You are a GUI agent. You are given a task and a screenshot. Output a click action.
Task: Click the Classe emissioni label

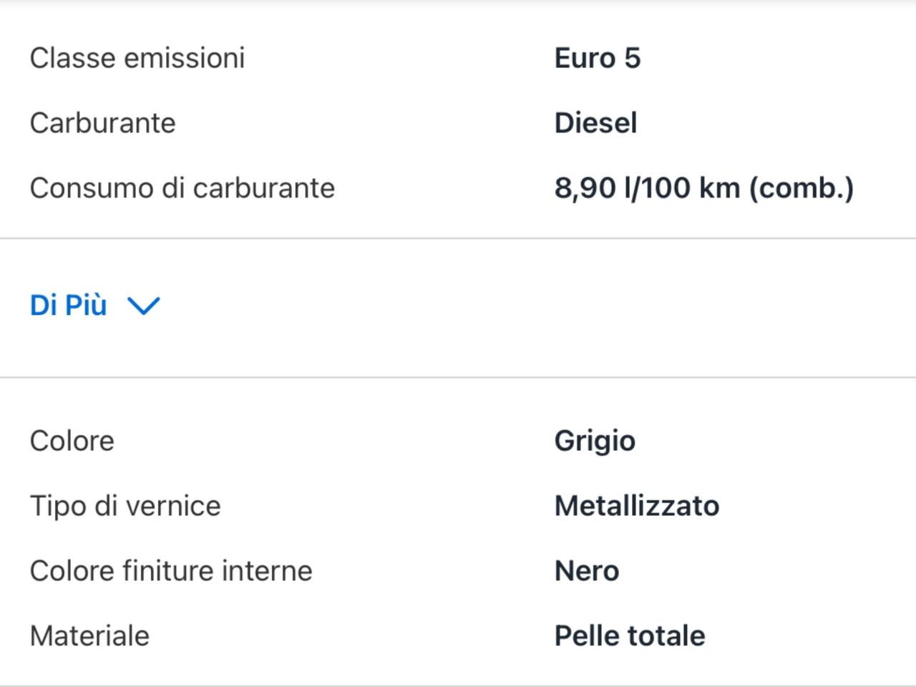point(137,59)
